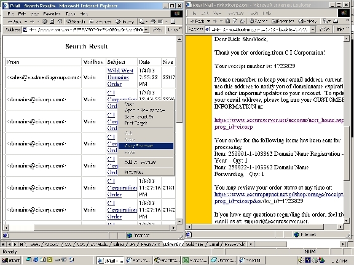Open the secureserver.net account home link
Image resolution: width=354 pixels, height=265 pixels.
(x=279, y=123)
